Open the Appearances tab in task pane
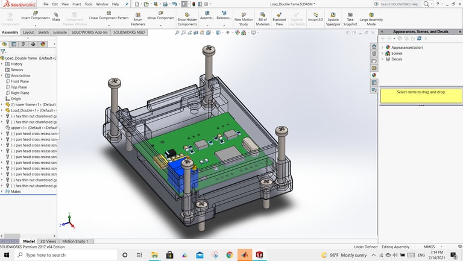 374,75
